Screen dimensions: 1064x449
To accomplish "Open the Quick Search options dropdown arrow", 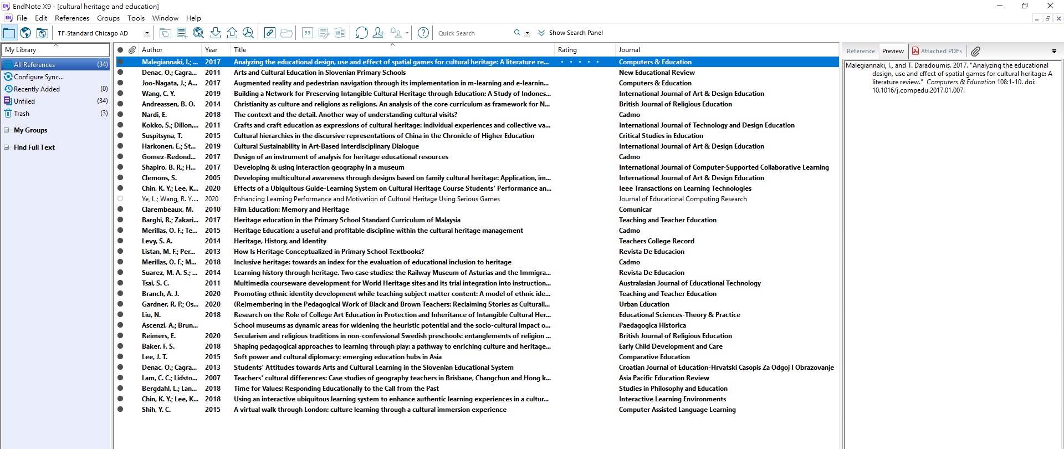I will pyautogui.click(x=527, y=33).
